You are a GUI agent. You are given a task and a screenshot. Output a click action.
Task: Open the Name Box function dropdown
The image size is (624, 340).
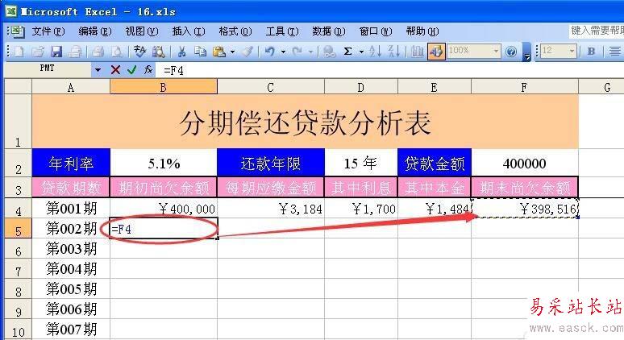pyautogui.click(x=98, y=70)
